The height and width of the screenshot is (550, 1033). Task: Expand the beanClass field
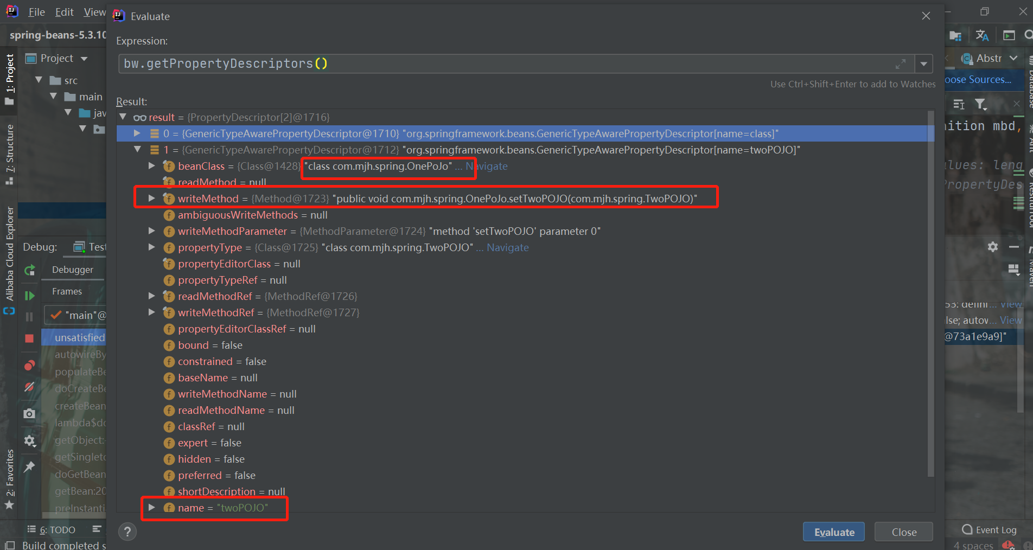click(152, 166)
